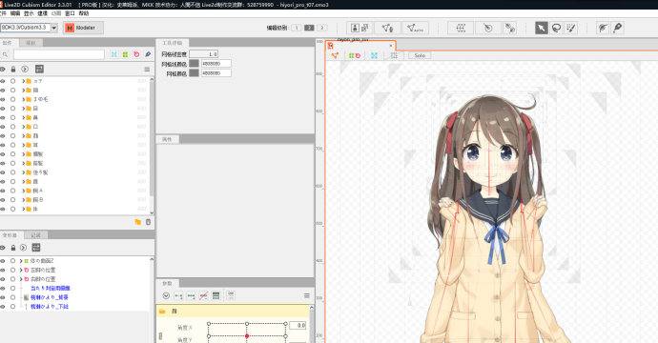Hide the 桃瀬ひより_下絵 item

coord(3,307)
